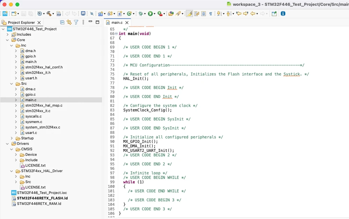Fold the main function at line 66
This screenshot has width=349, height=219.
pos(117,33)
